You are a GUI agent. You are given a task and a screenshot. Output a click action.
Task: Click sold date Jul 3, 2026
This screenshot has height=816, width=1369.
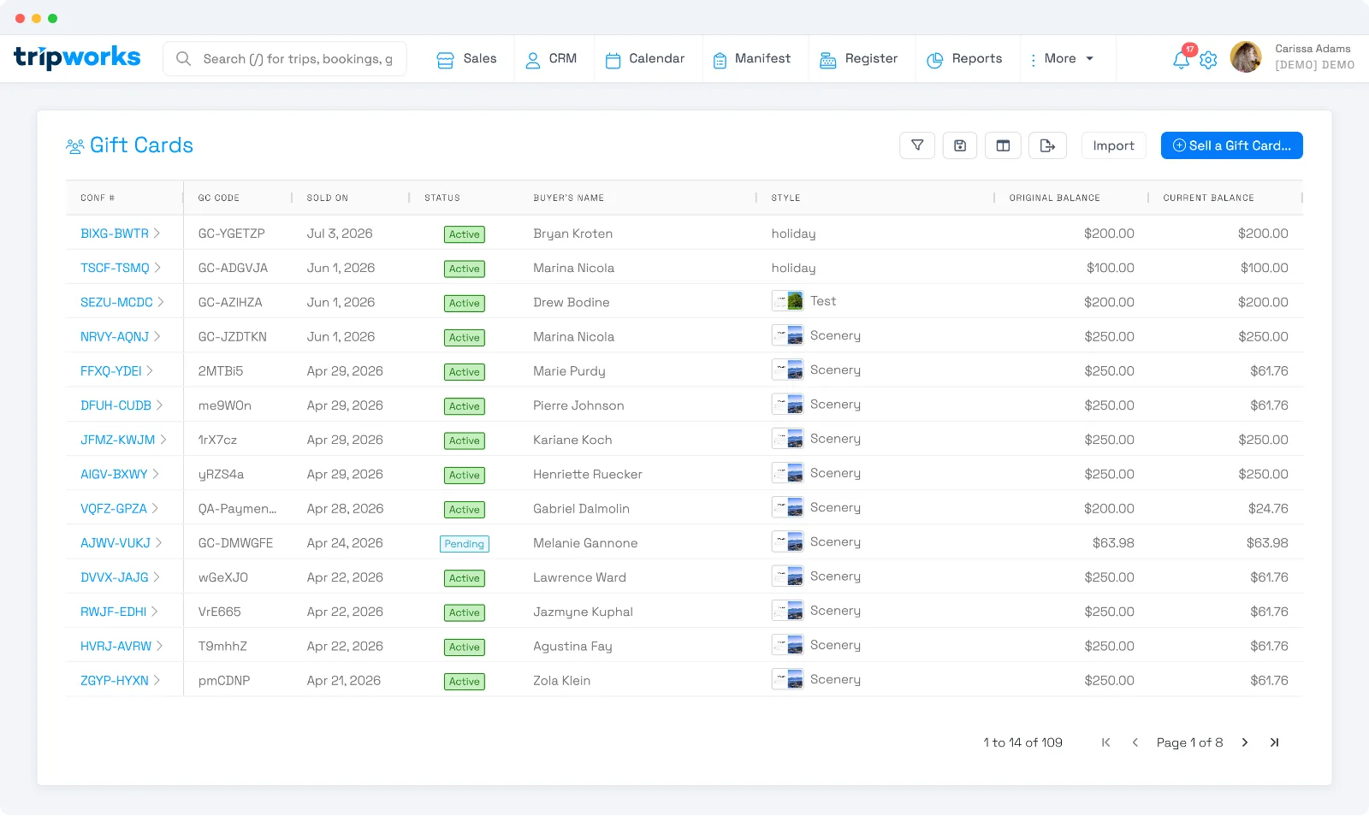click(340, 234)
